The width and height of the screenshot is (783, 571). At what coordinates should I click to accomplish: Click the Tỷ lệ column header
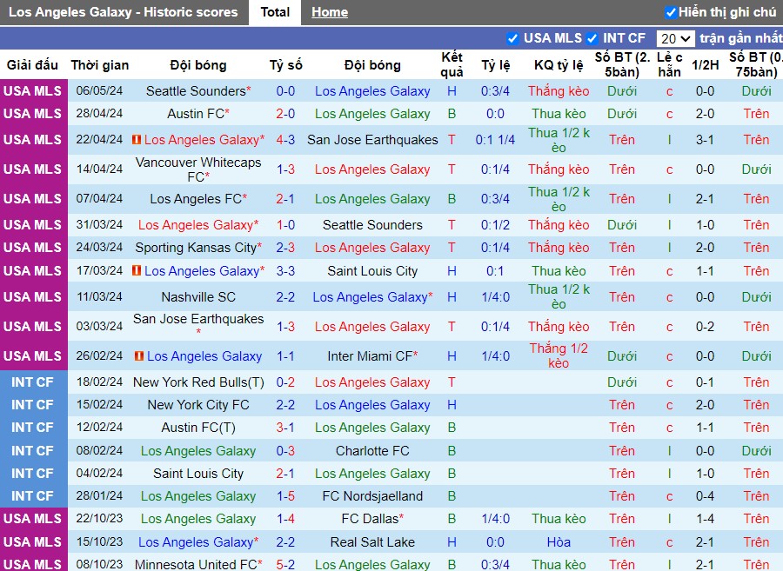[496, 65]
